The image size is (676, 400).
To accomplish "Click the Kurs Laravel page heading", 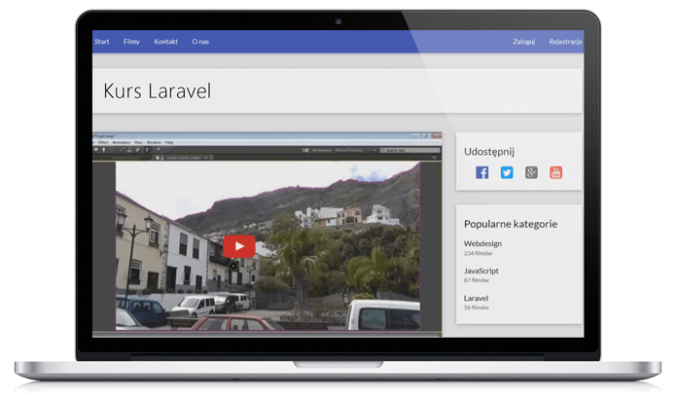I will click(157, 91).
